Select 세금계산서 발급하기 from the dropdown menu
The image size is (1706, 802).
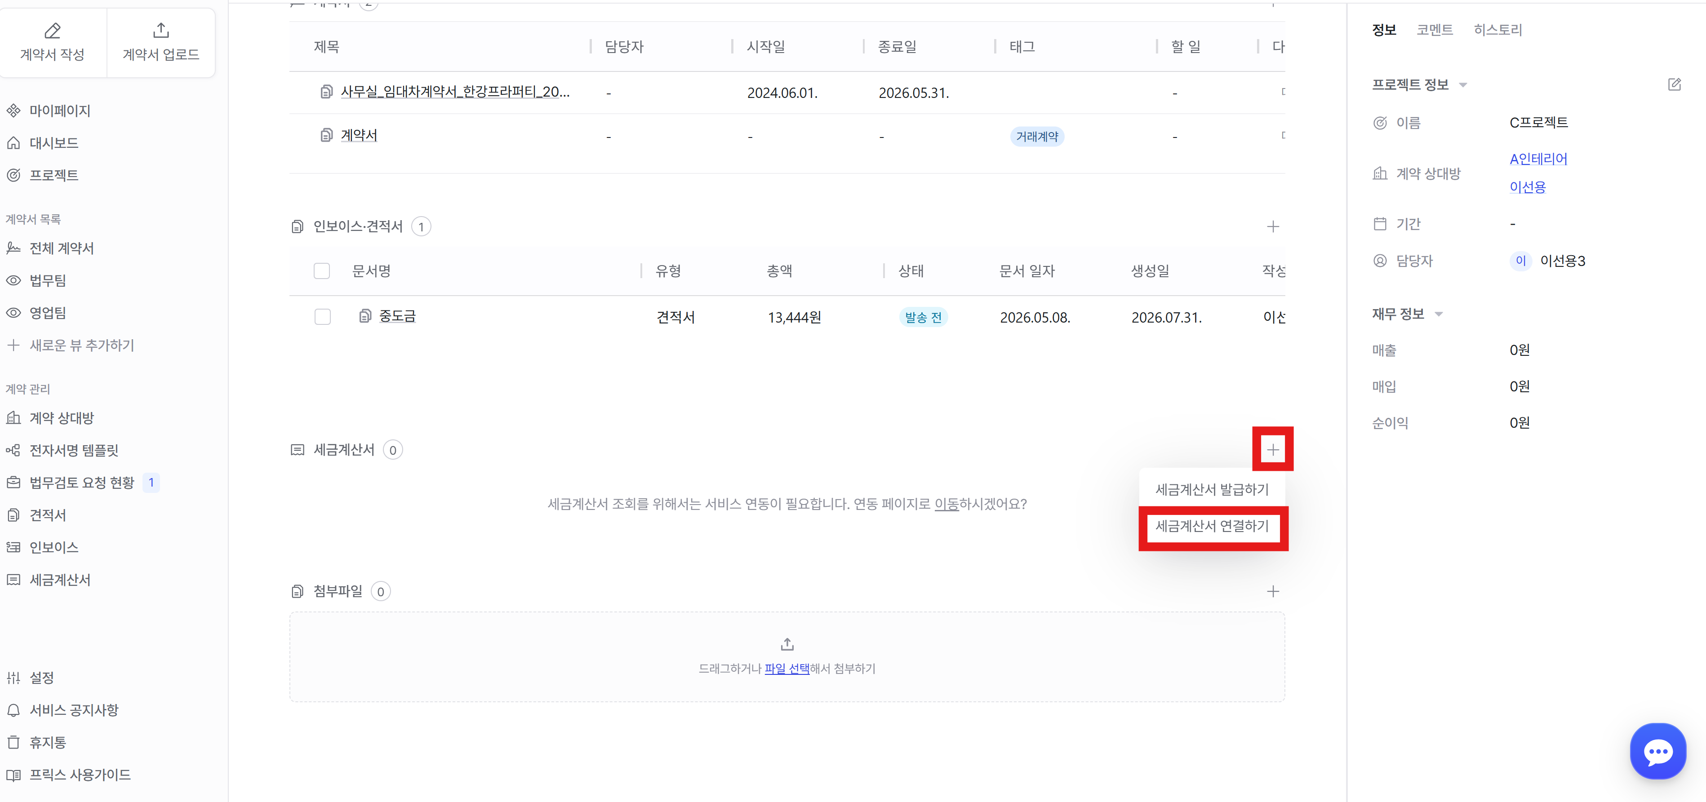point(1212,489)
